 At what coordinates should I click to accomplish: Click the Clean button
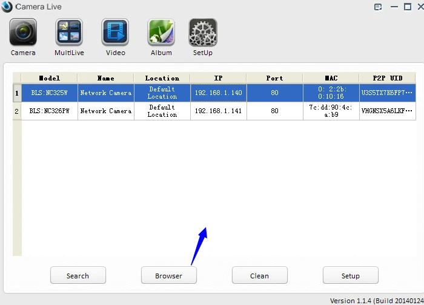tap(260, 275)
